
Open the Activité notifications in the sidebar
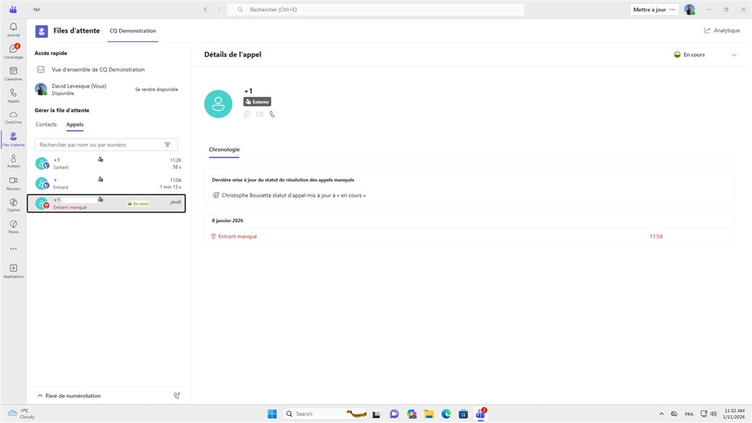pos(13,29)
